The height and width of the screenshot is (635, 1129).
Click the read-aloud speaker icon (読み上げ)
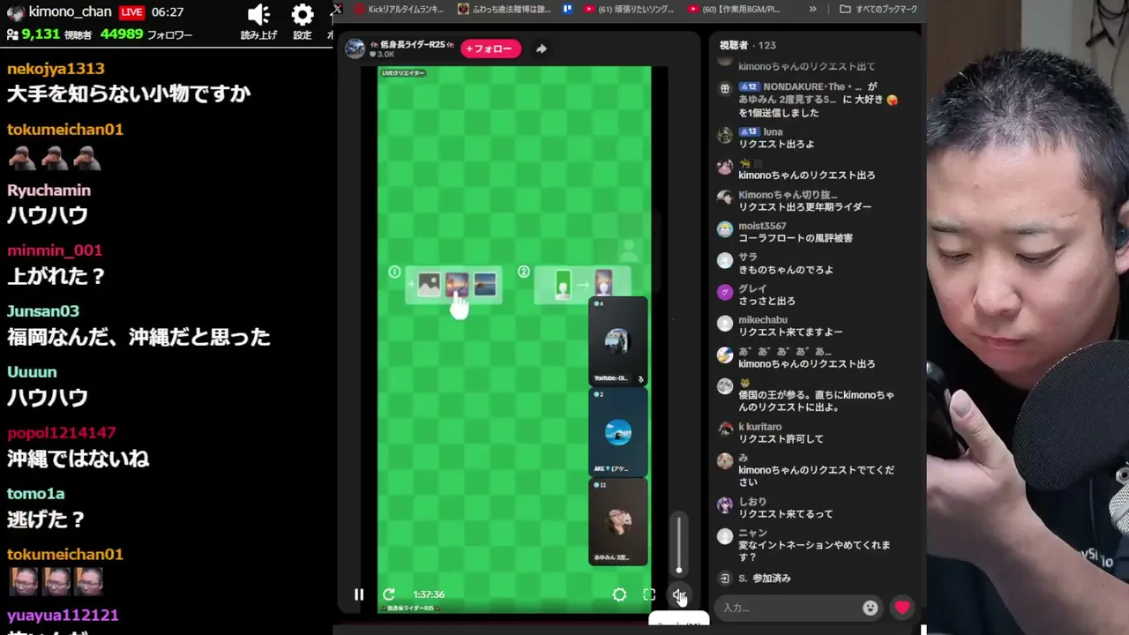coord(258,15)
